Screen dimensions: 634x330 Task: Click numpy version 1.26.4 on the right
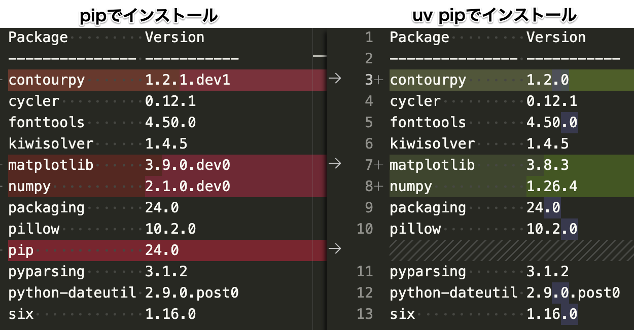[x=552, y=187]
